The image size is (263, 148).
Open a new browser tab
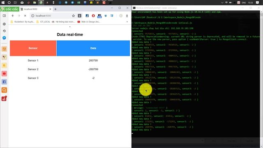click(55, 9)
